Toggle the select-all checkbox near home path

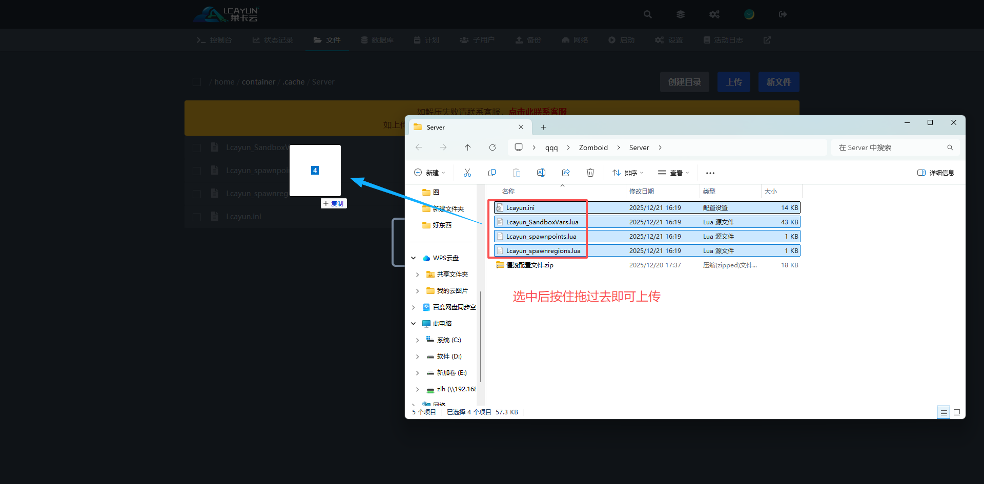pyautogui.click(x=197, y=82)
